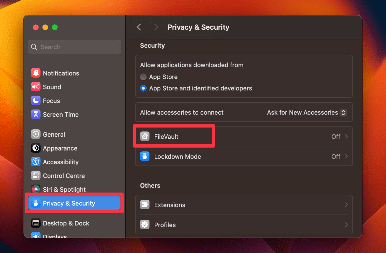The width and height of the screenshot is (386, 253).
Task: Open Extensions via its puzzle icon
Action: (145, 205)
